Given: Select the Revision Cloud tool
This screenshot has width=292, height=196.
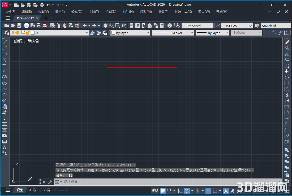Looking at the screenshot, I should click(5, 83).
